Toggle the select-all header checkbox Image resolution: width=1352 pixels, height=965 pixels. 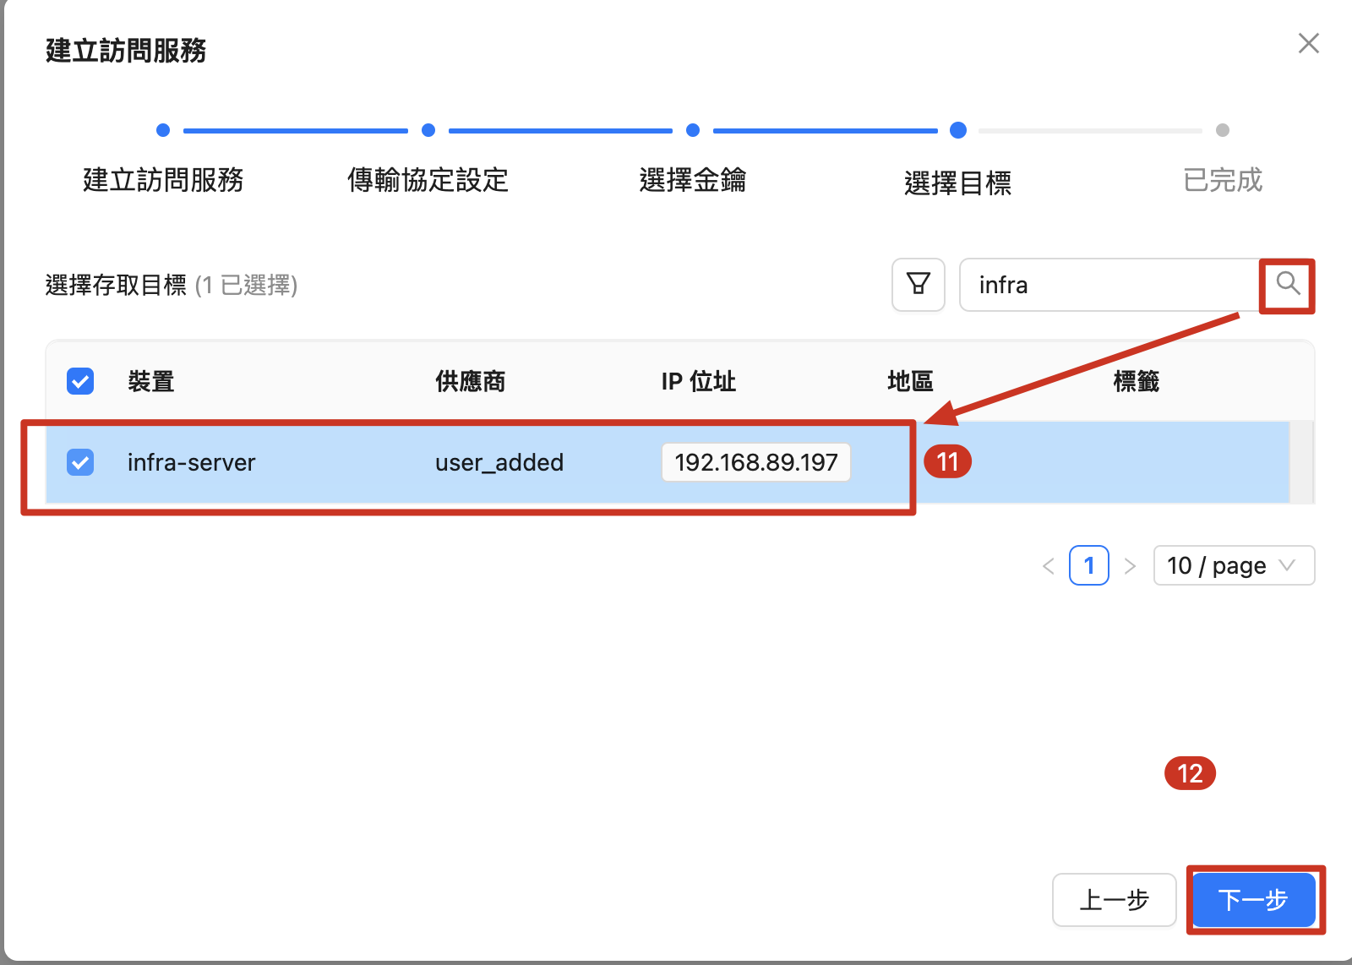pyautogui.click(x=80, y=381)
